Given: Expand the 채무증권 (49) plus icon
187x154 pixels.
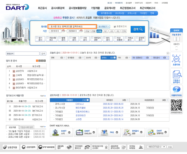Looking at the screenshot, I should pos(128,100).
